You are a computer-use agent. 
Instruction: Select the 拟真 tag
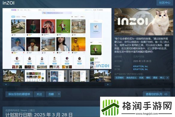click(141, 78)
